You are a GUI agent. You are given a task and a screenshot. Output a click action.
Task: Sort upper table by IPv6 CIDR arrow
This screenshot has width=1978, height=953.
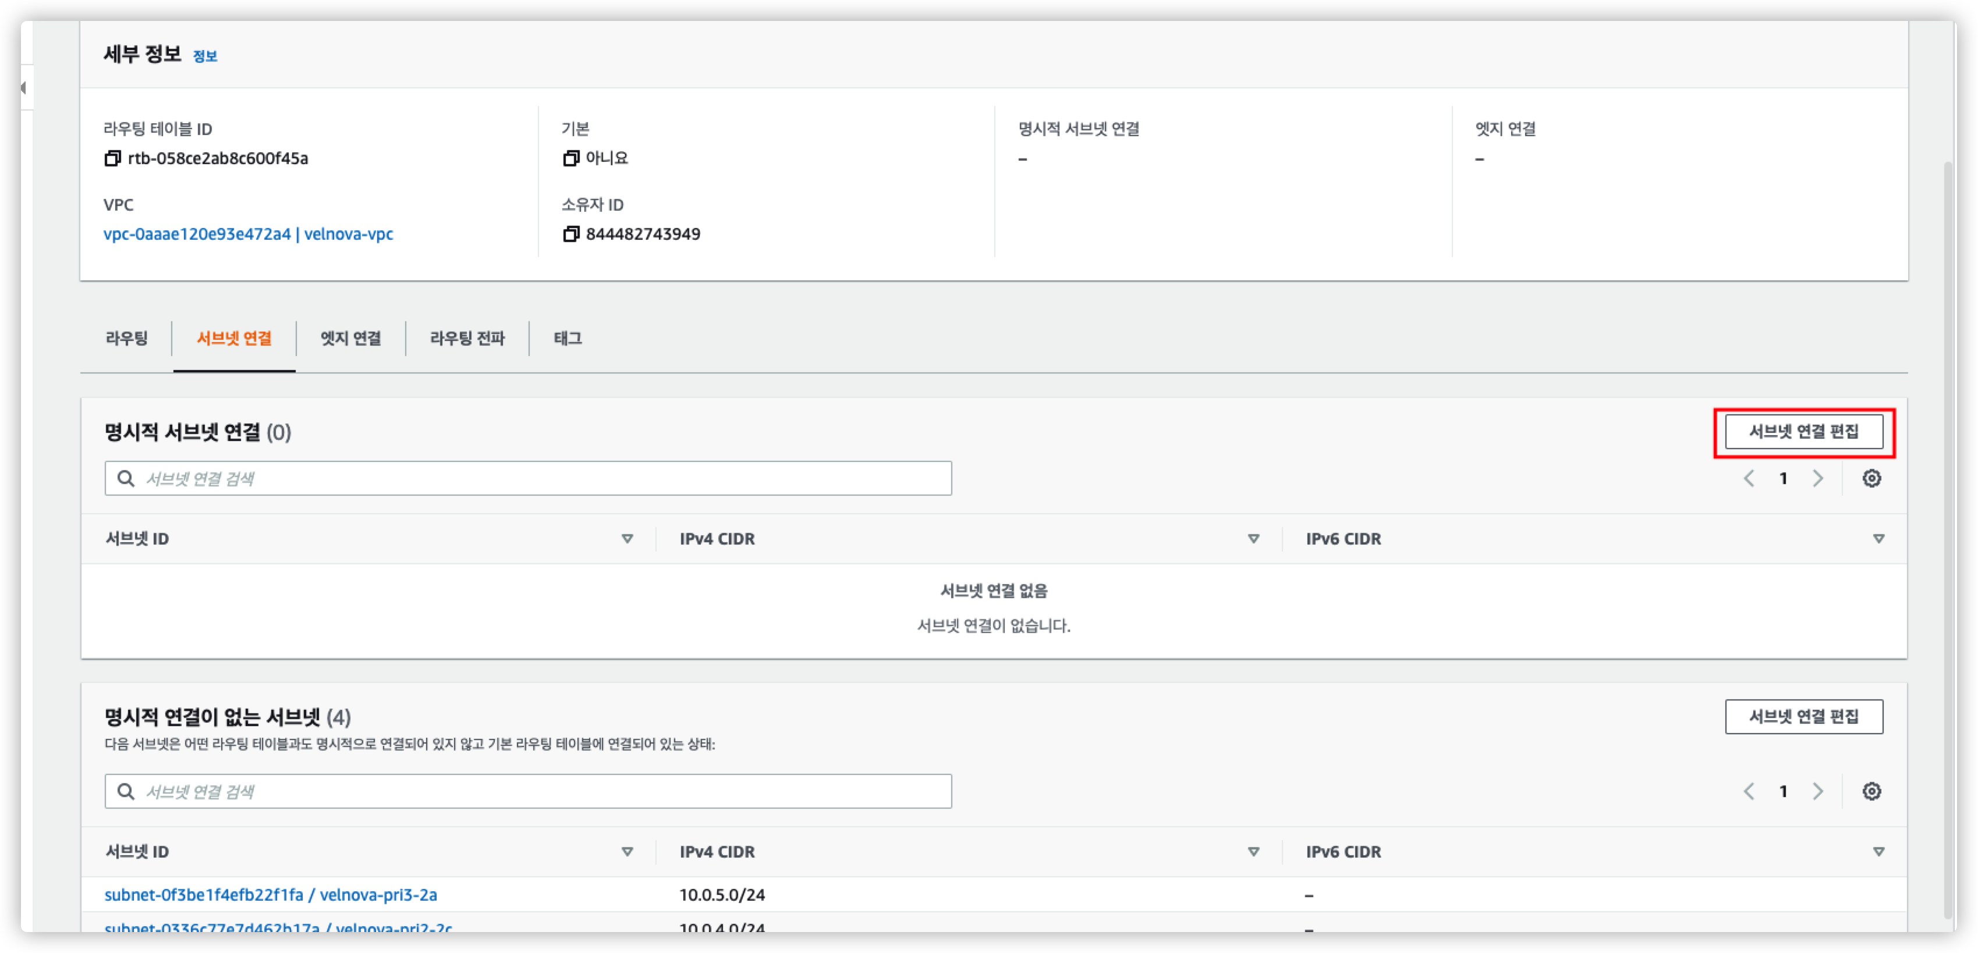point(1878,539)
